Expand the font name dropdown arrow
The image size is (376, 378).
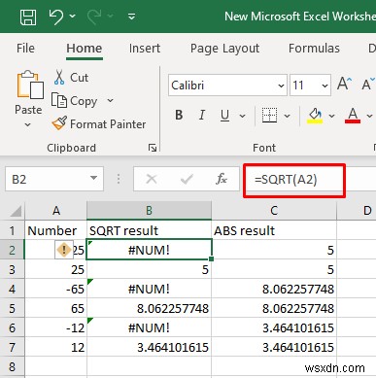281,86
